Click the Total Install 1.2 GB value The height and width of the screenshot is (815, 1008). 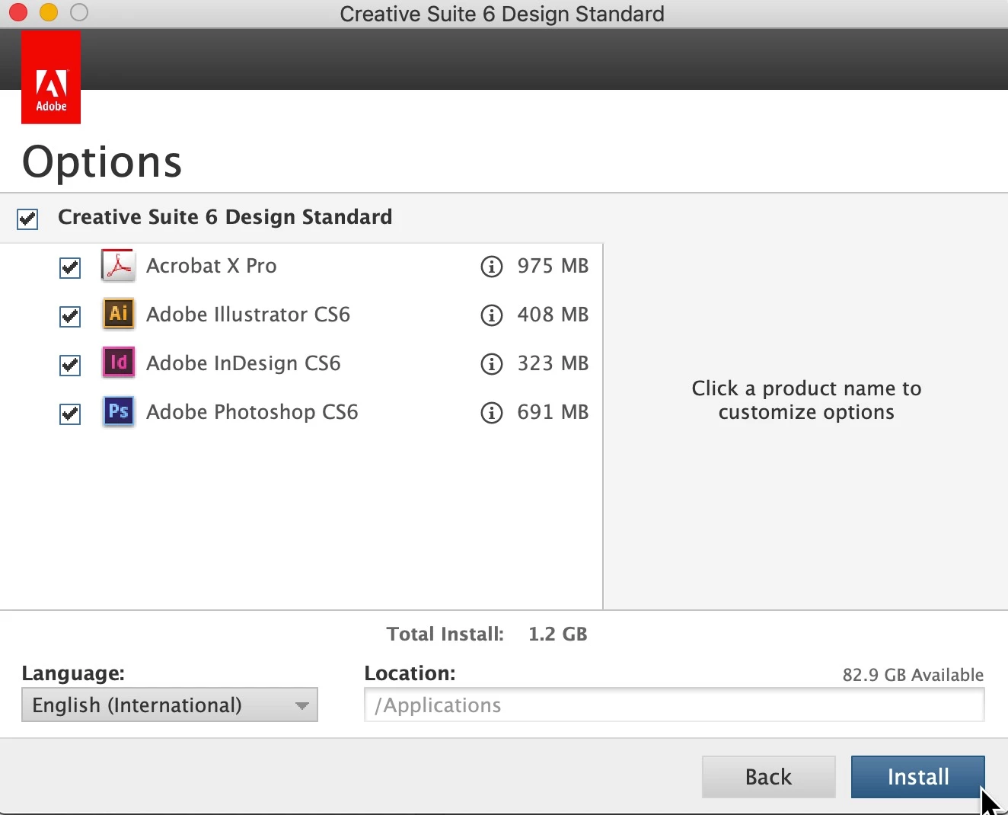(558, 634)
